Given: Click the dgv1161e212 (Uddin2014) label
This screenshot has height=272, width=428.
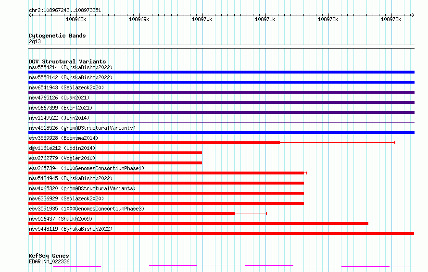Looking at the screenshot, I should point(62,148).
